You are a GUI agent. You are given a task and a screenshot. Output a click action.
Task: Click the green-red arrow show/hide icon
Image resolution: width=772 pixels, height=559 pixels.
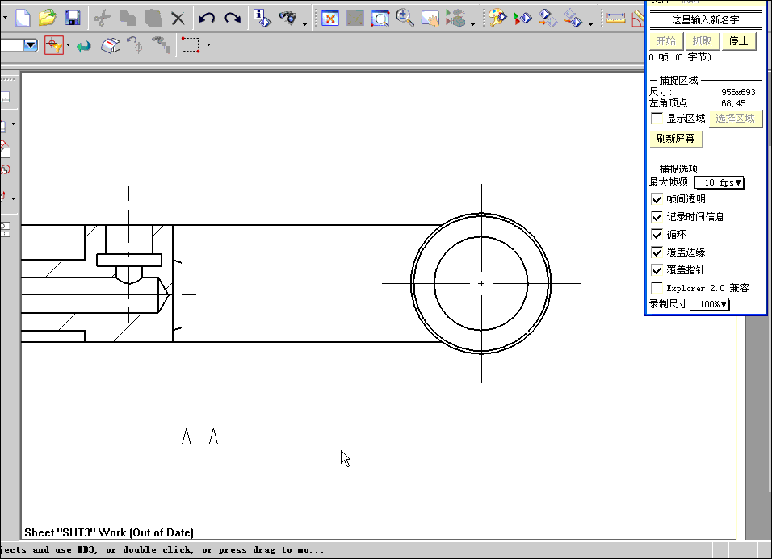point(522,19)
